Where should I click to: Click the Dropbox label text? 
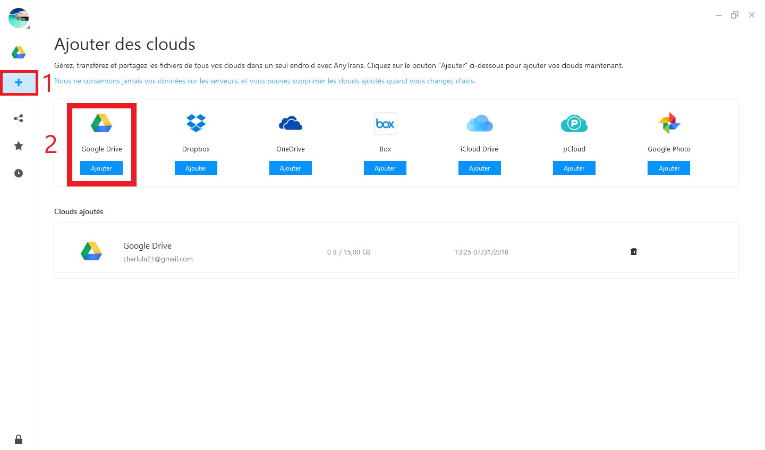tap(196, 149)
